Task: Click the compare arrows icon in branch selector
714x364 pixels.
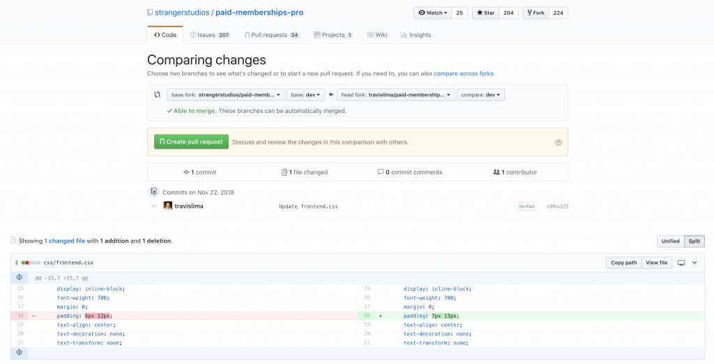Action: pyautogui.click(x=157, y=95)
